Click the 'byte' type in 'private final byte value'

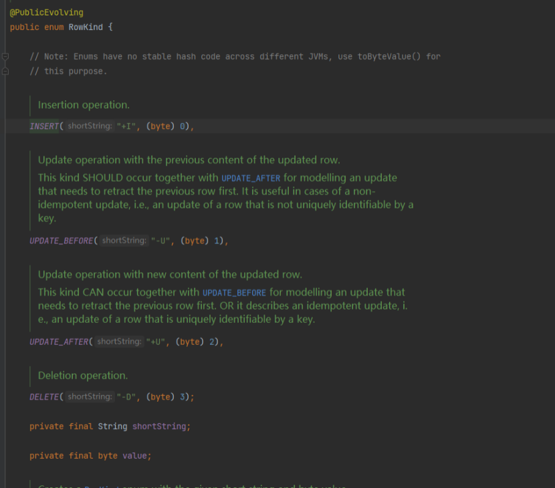tap(108, 456)
